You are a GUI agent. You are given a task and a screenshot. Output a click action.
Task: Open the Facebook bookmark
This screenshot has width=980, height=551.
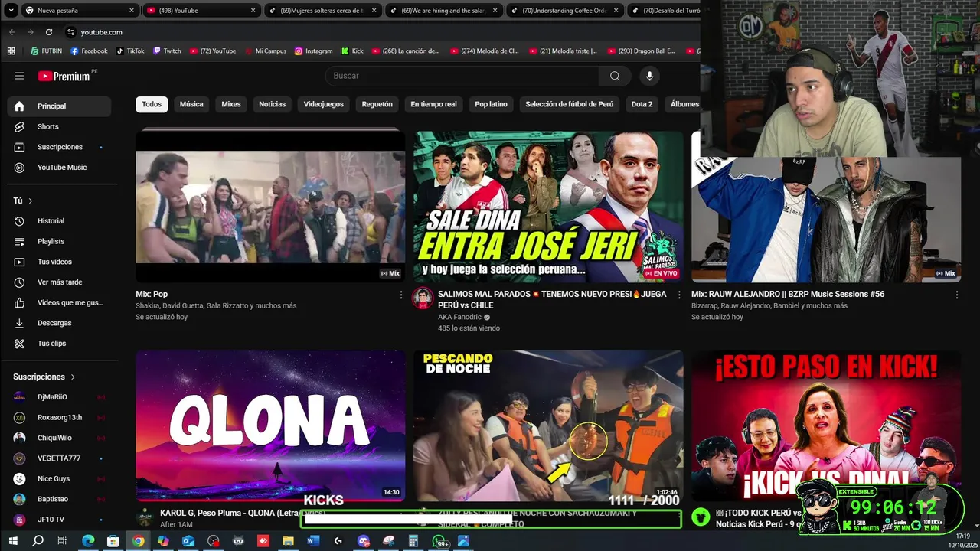point(89,51)
